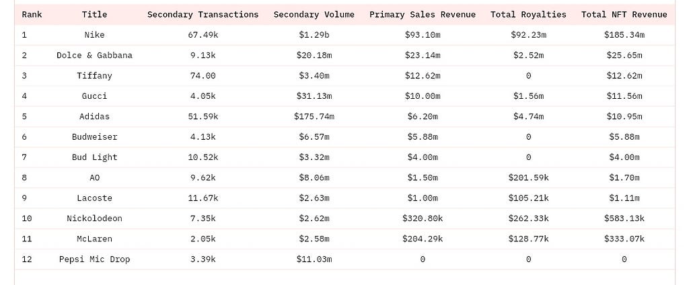Sort by Secondary Transactions header

(x=203, y=15)
